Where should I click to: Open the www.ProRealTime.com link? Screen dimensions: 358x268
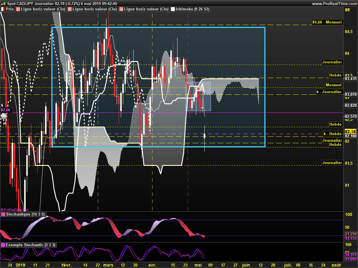(x=334, y=4)
